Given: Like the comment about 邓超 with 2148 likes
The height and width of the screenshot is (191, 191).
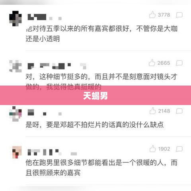Looking at the screenshot, I should click(x=152, y=111).
